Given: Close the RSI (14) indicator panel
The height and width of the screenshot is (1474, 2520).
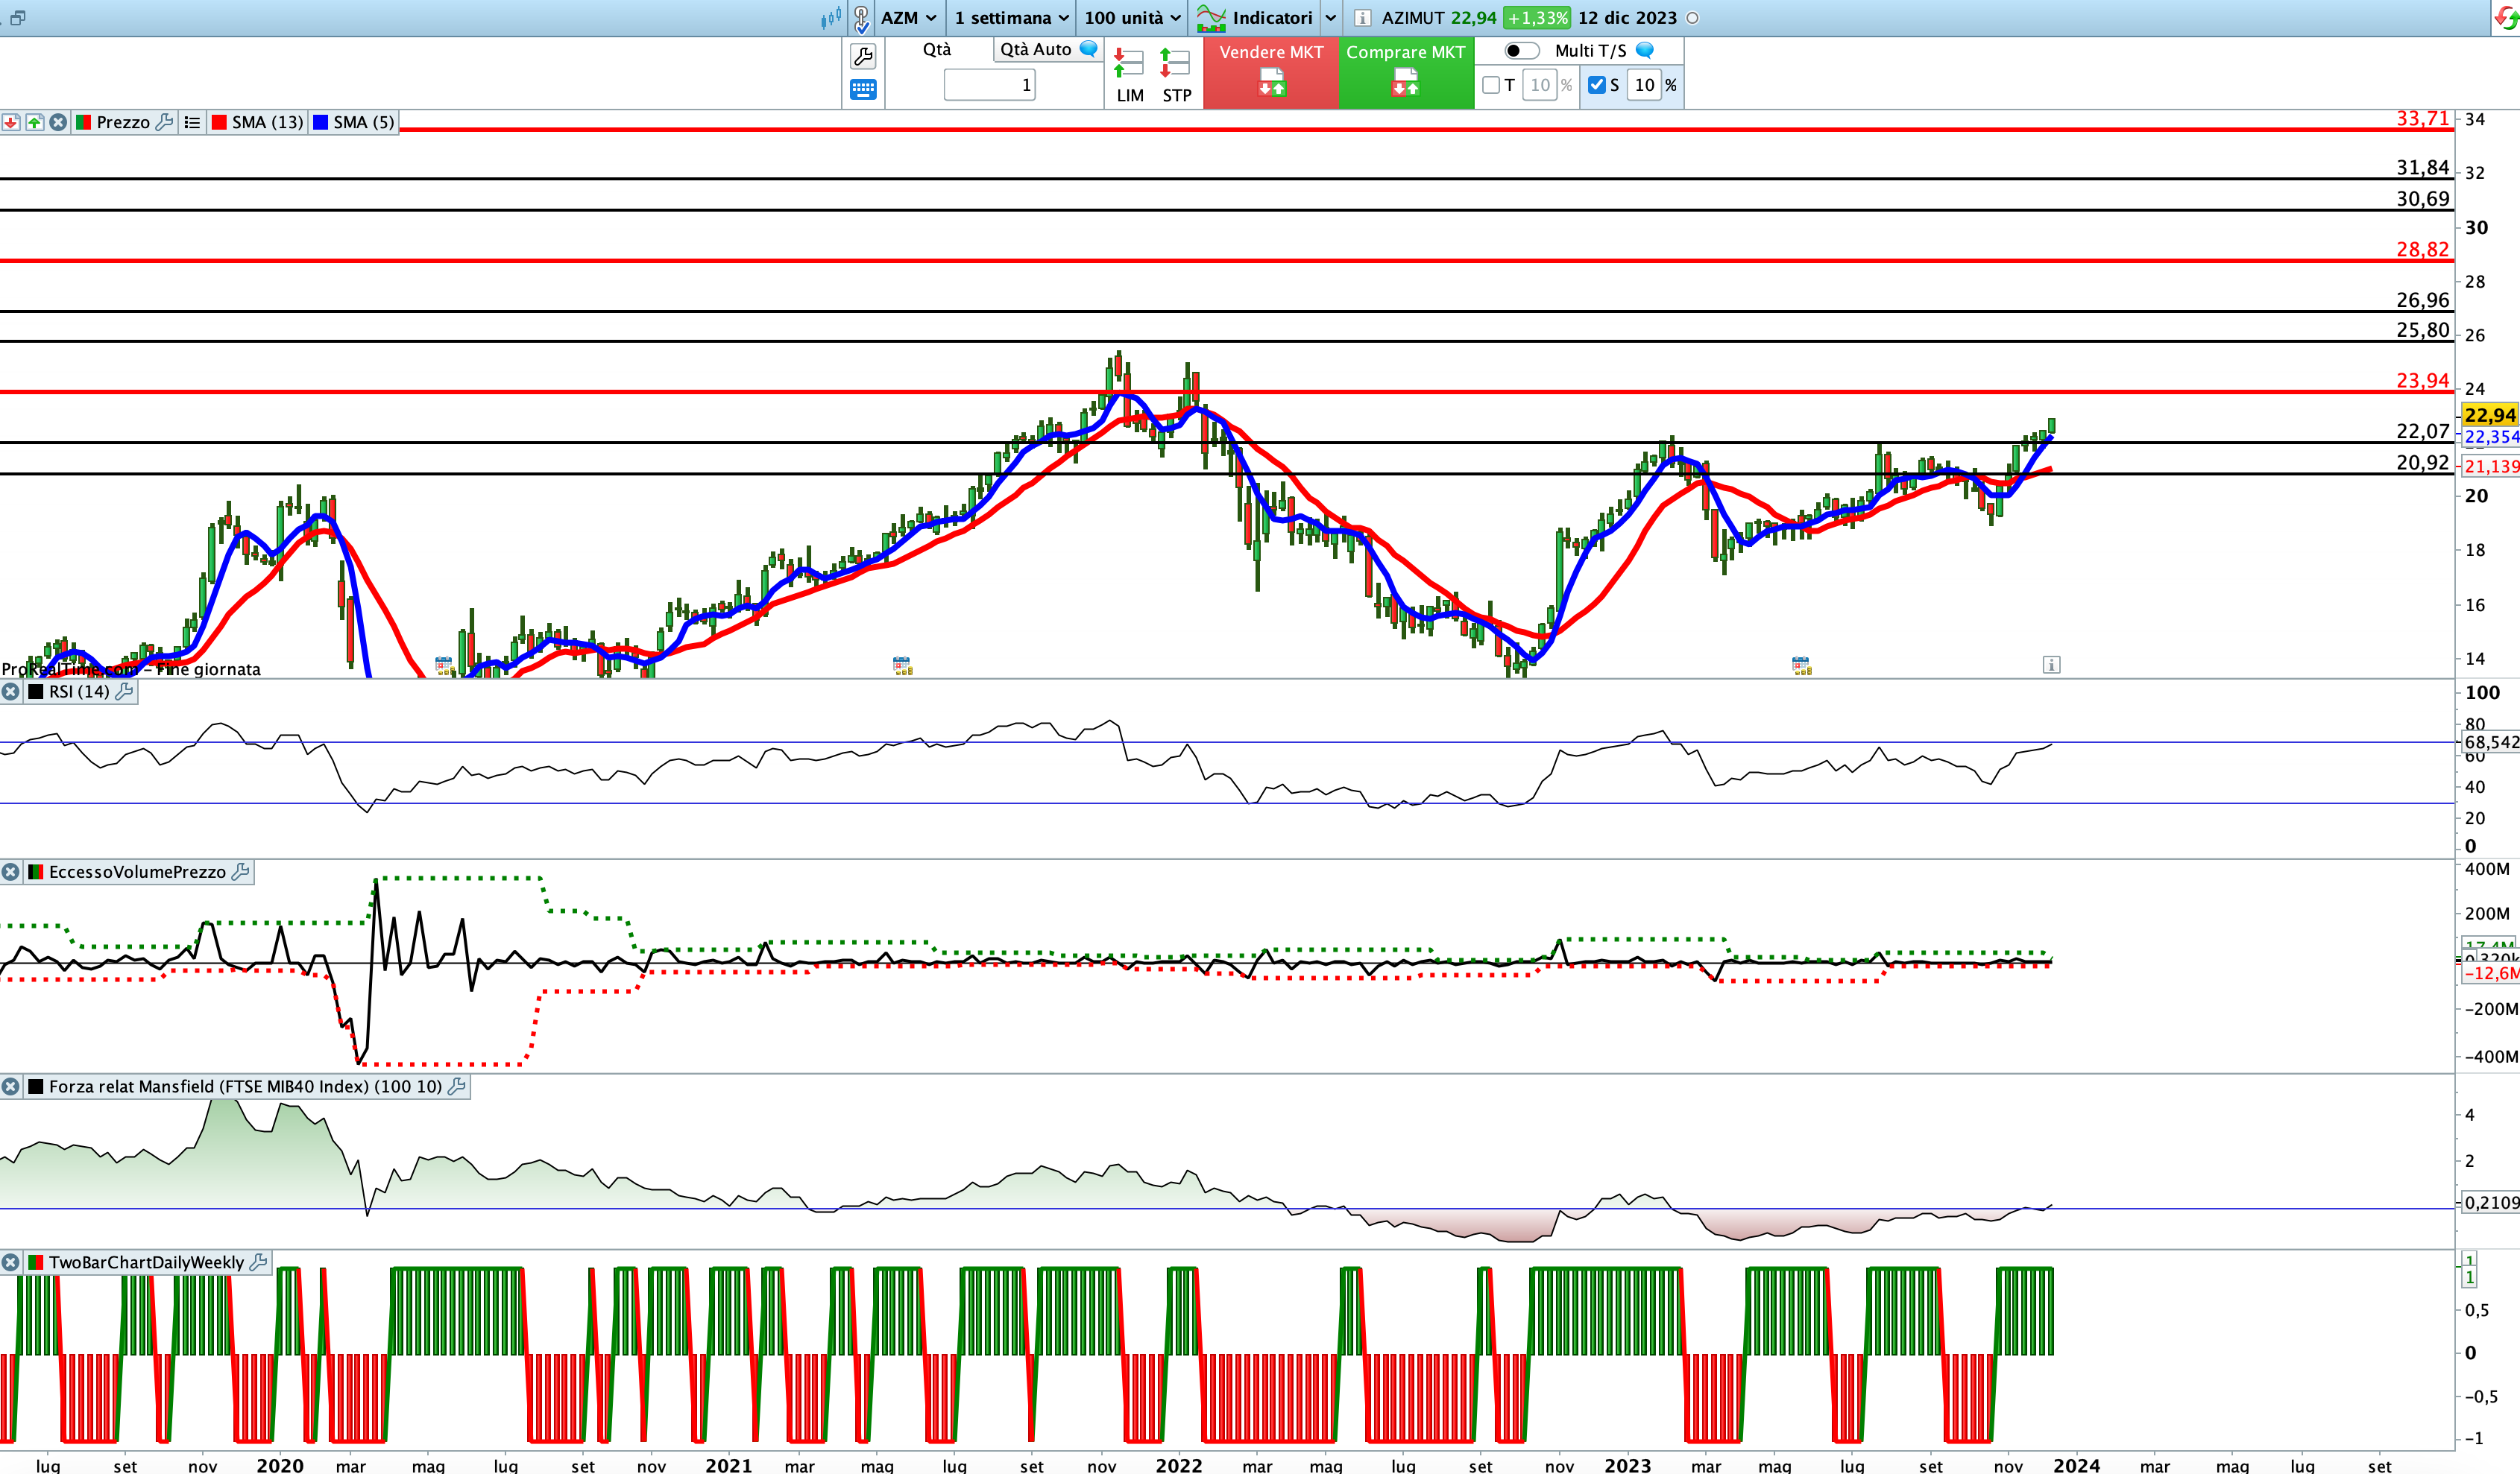Looking at the screenshot, I should [10, 692].
